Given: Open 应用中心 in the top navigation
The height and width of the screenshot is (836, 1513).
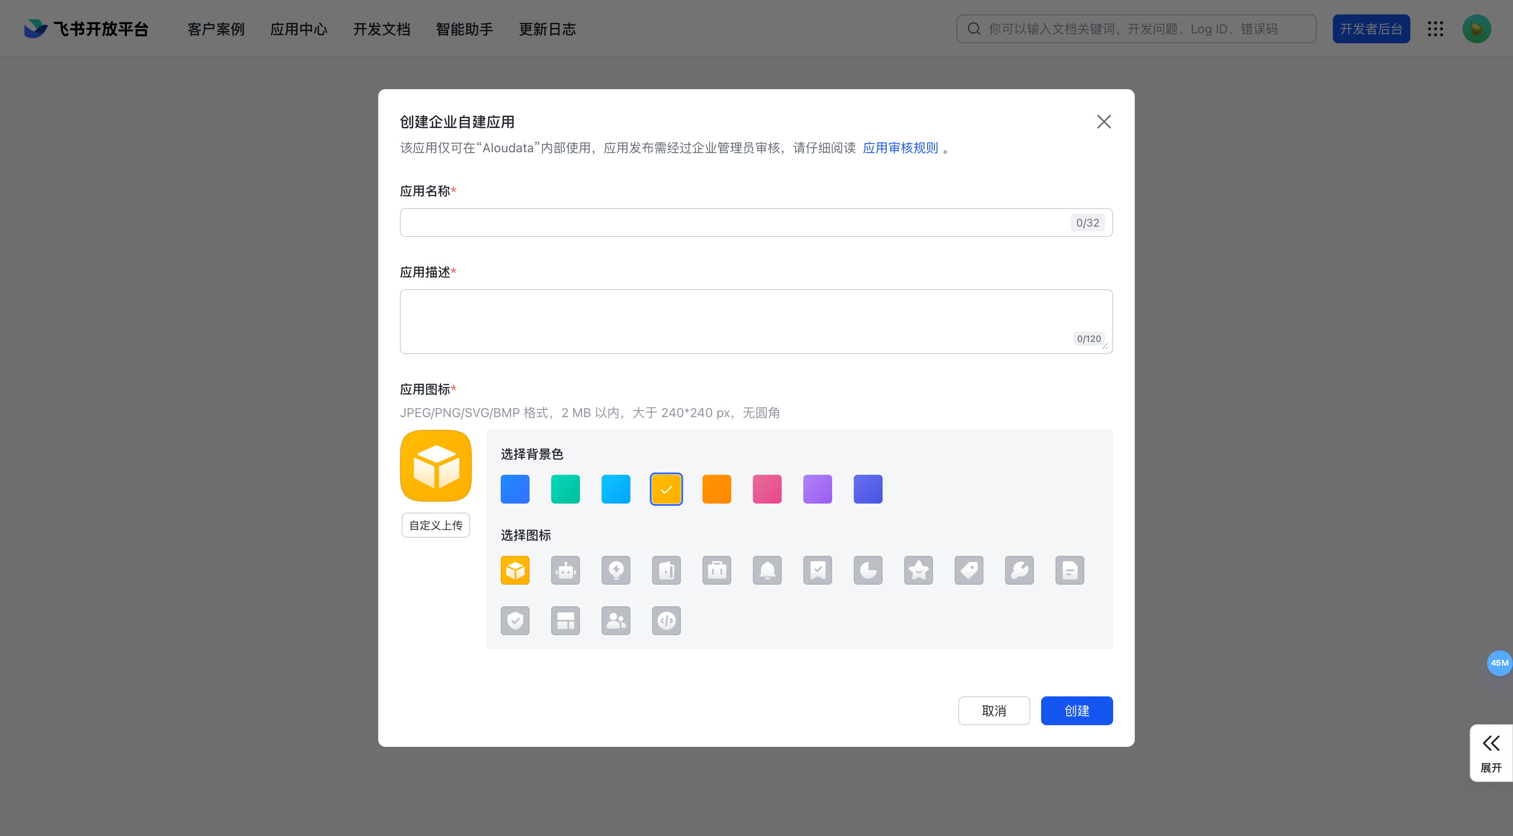Looking at the screenshot, I should pyautogui.click(x=299, y=29).
